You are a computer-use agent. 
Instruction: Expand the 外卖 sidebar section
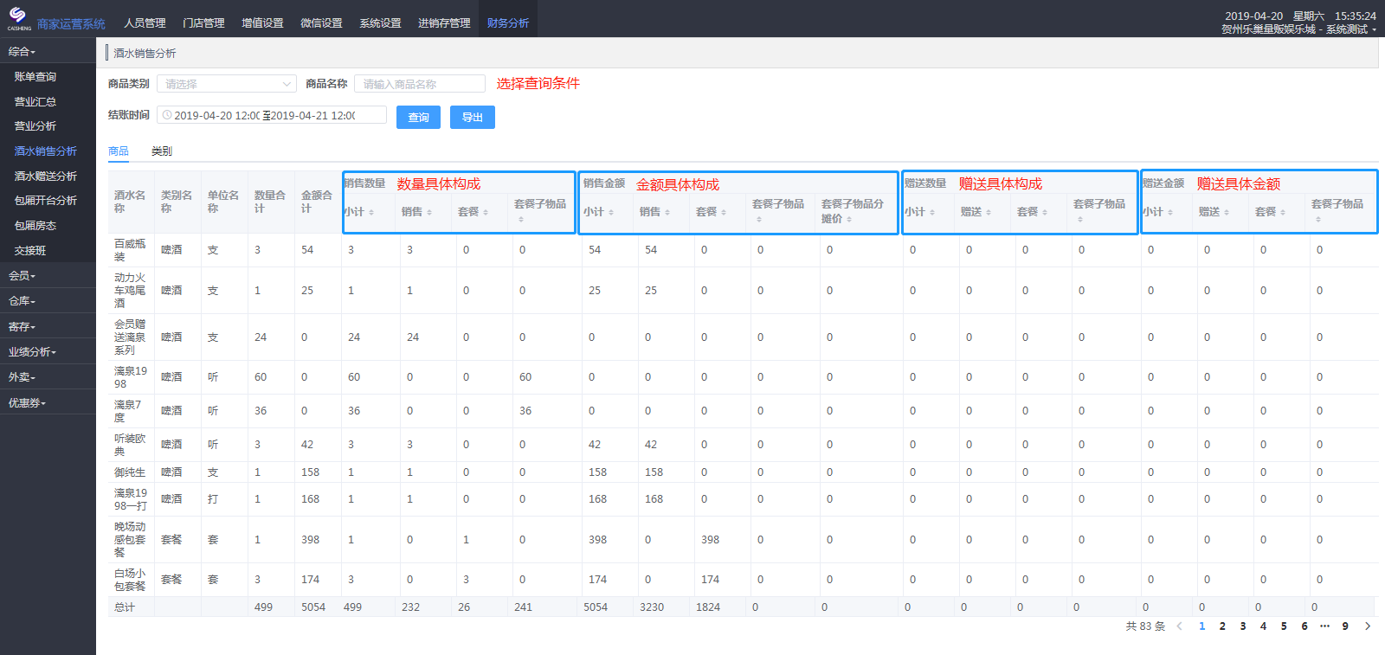(x=48, y=377)
